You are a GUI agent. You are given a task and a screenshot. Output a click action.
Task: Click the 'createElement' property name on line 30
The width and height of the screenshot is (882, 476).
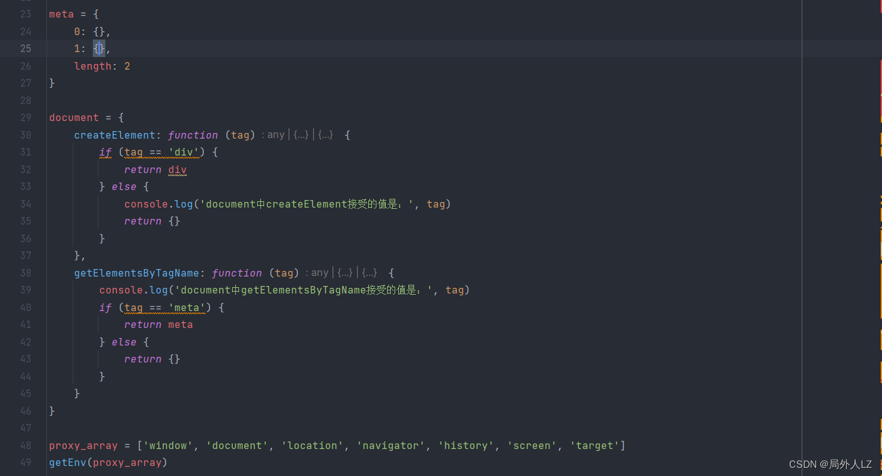pyautogui.click(x=115, y=135)
